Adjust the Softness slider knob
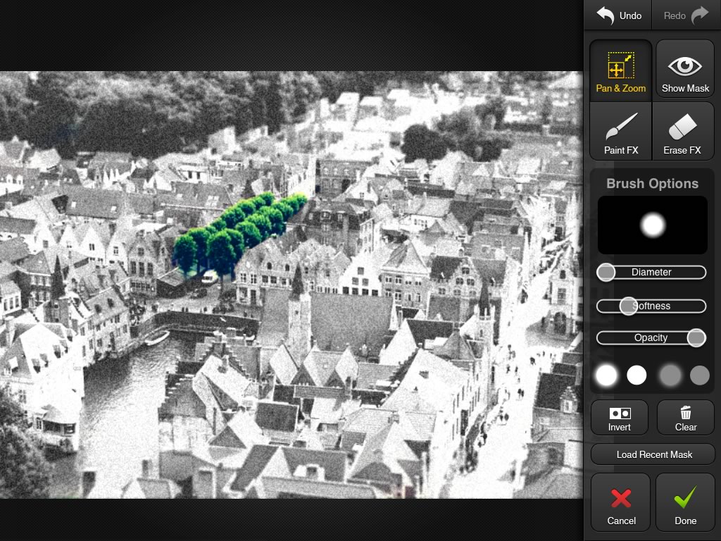Viewport: 721px width, 541px height. pos(628,306)
